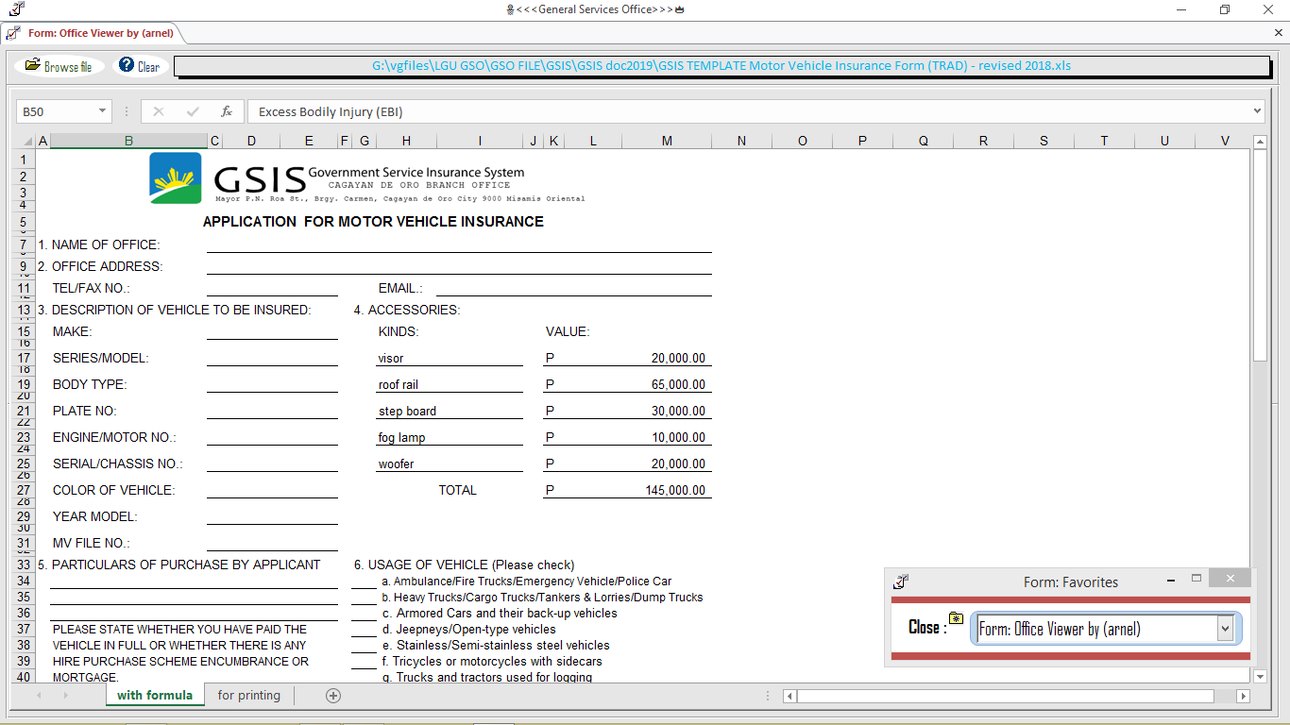Click the "c. Armored Cars" usage line
Screen dimensions: 1290x725
click(500, 614)
